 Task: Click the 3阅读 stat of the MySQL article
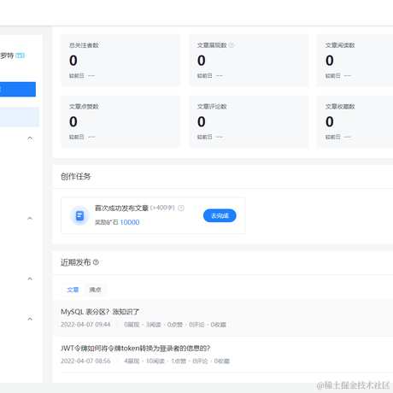(154, 325)
